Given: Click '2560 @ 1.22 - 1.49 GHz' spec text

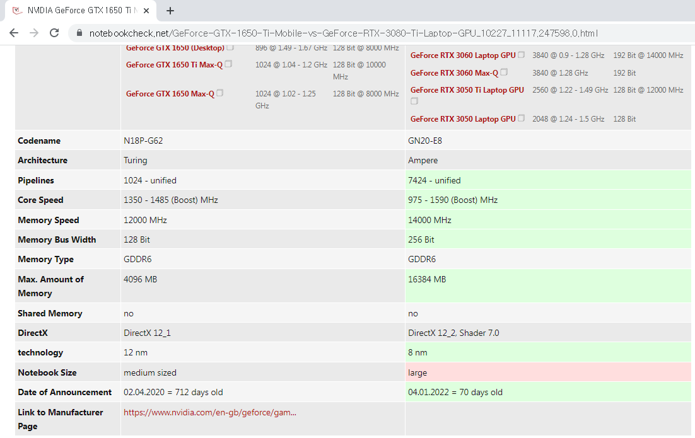Looking at the screenshot, I should [570, 90].
